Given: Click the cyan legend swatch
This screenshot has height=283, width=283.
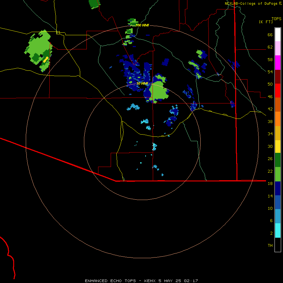Looking at the screenshot, I should 278,230.
